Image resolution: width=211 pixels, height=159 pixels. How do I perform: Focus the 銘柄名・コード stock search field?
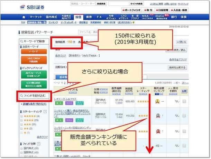point(83,4)
